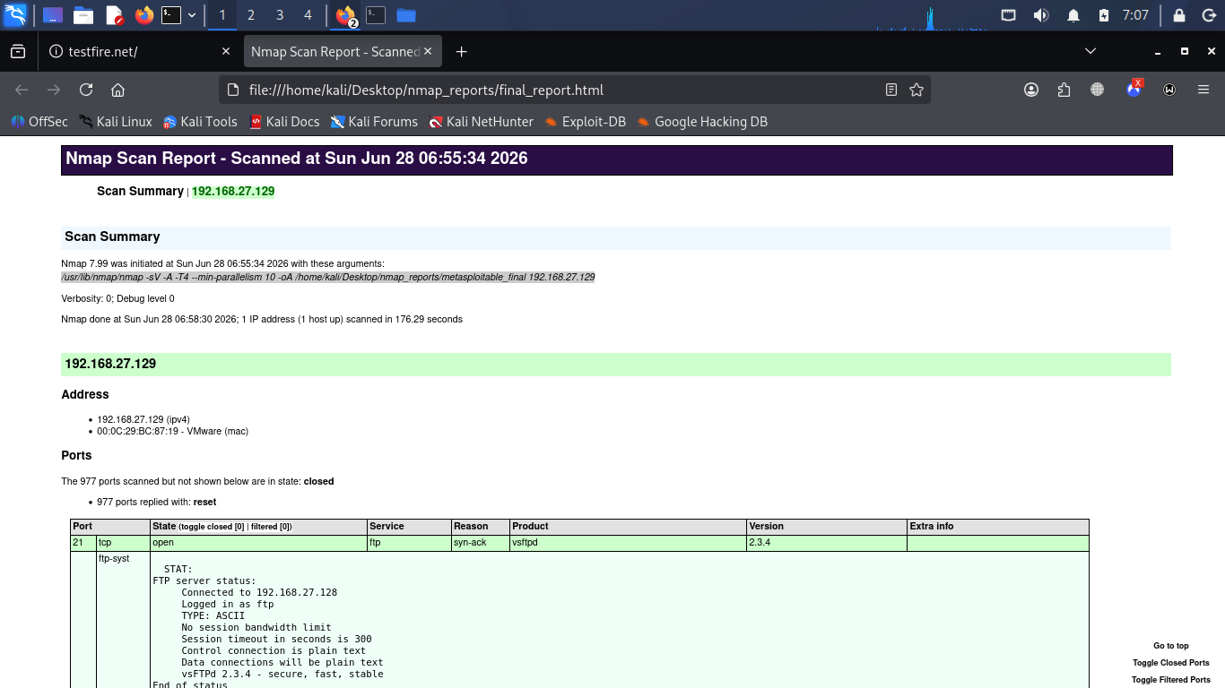The width and height of the screenshot is (1225, 688).
Task: Click the show desktop panel icon
Action: coord(53,15)
